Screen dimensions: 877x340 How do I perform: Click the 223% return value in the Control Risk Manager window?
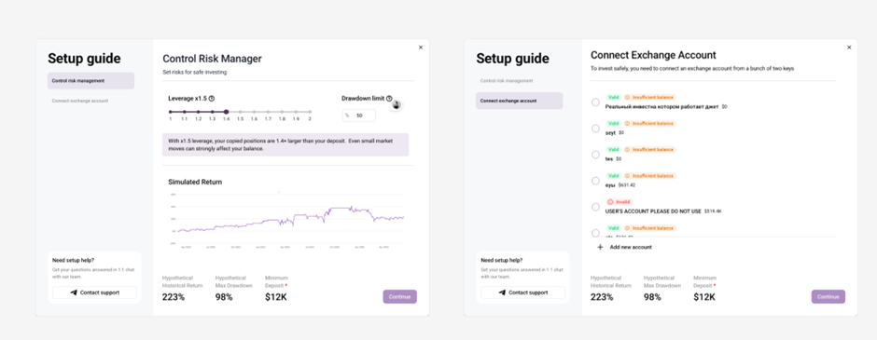coord(174,297)
